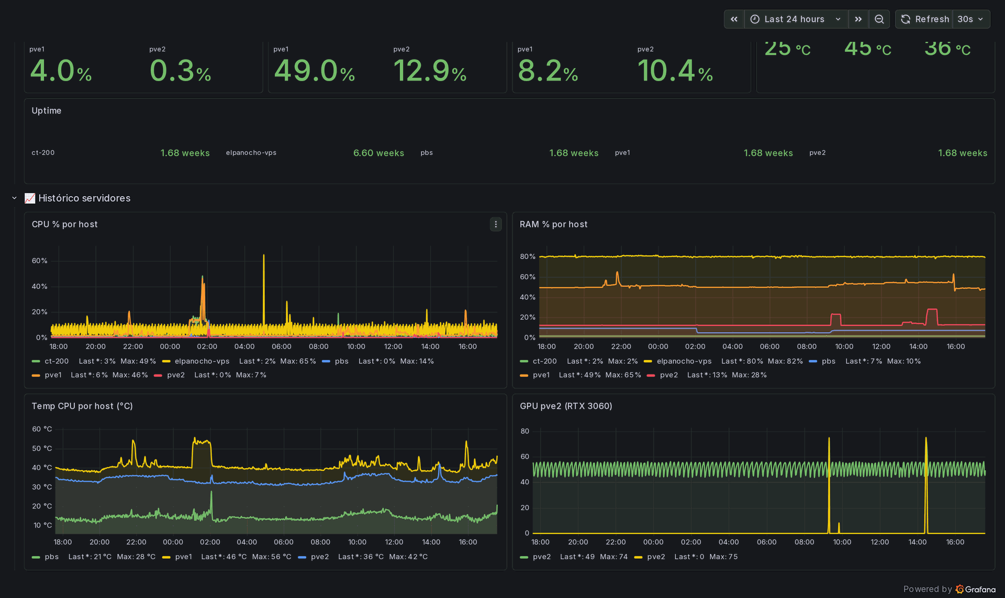This screenshot has width=1005, height=598.
Task: Toggle ct-200 series in RAM legend
Action: tap(545, 362)
